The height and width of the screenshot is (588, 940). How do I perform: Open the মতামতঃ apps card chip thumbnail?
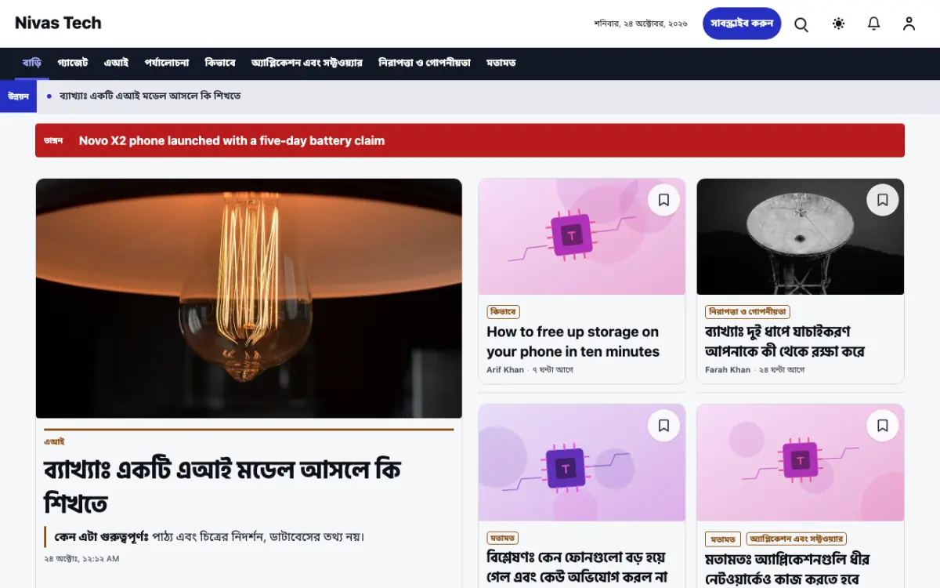[801, 463]
